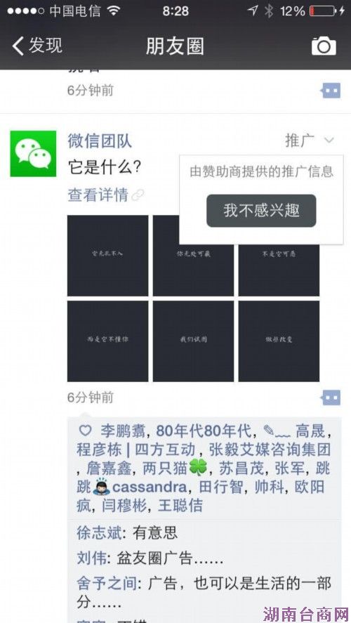Open the 微信团队 green avatar
The image size is (351, 623).
[33, 153]
